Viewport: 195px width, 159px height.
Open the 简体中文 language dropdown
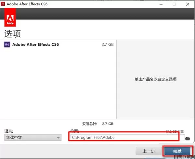tap(33, 137)
